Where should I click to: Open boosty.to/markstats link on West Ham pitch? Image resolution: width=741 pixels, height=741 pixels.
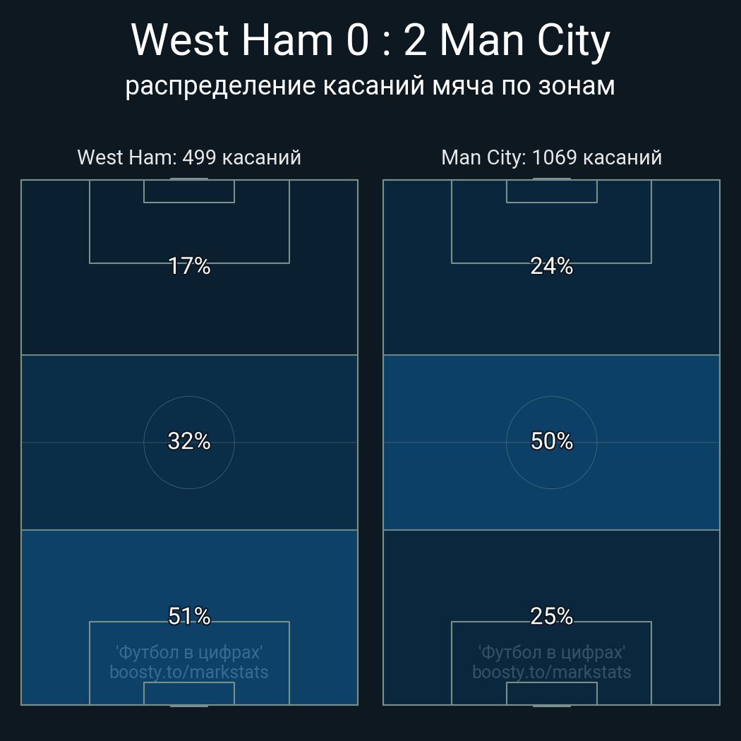tap(189, 672)
